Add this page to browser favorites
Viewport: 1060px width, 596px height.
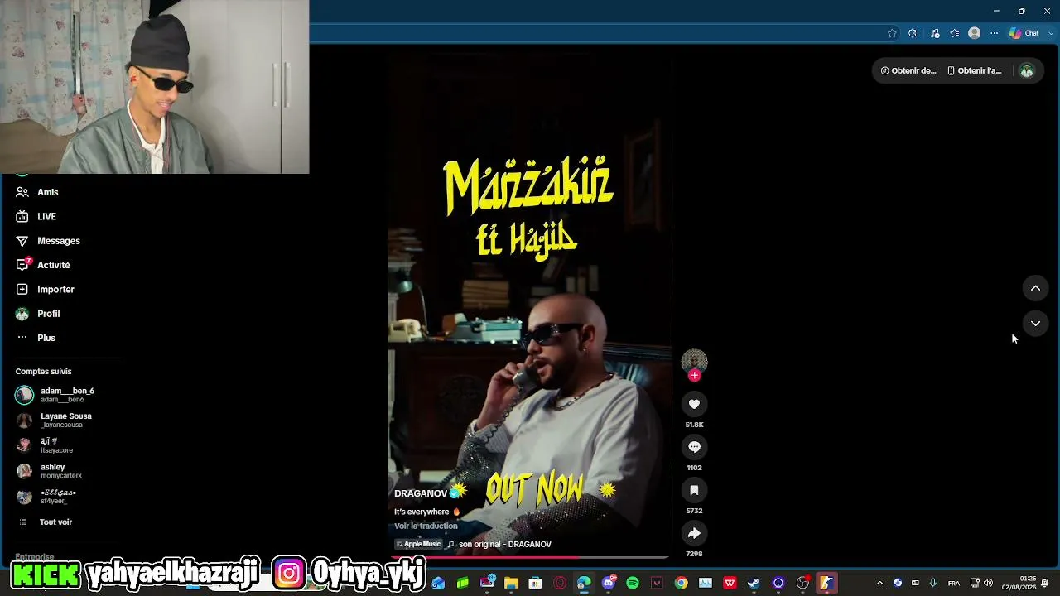click(892, 33)
